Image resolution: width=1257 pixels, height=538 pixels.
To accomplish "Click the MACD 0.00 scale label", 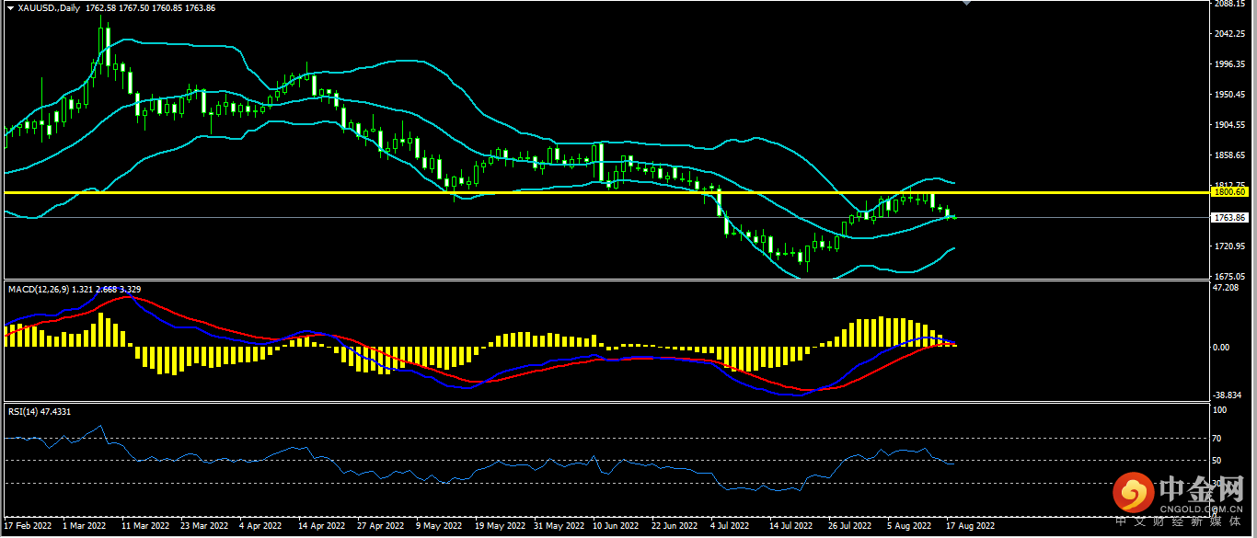I will click(x=1222, y=348).
